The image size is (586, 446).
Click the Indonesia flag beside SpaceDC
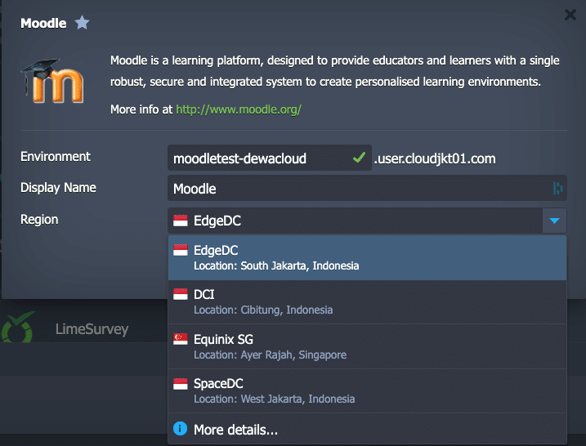pyautogui.click(x=181, y=384)
